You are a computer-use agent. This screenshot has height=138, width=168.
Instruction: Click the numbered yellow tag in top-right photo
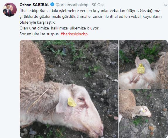tap(141, 69)
